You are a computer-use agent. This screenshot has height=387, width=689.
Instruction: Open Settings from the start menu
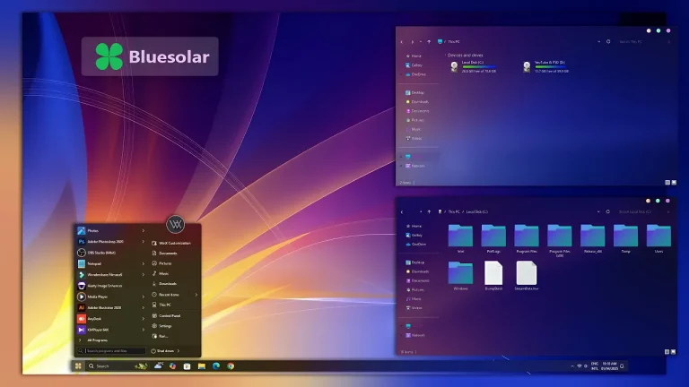(162, 325)
